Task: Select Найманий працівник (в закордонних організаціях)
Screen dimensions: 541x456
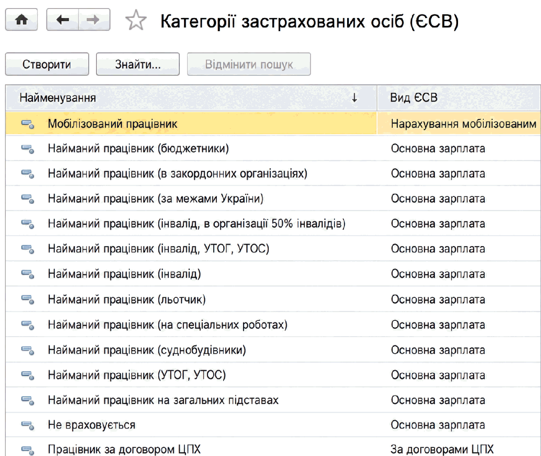Action: (x=178, y=173)
